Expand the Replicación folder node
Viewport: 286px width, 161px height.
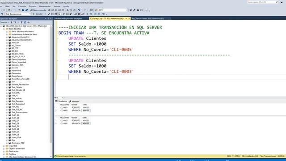click(4, 151)
